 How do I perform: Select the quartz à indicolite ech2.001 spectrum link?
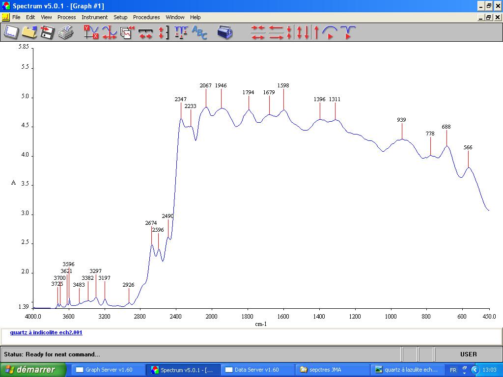[46, 332]
